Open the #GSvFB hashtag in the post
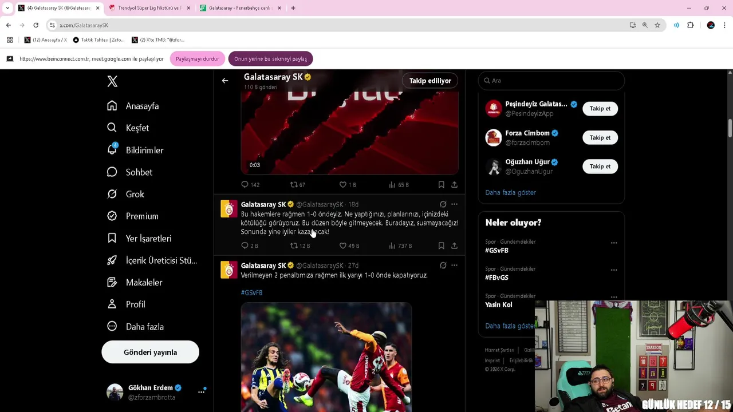Image resolution: width=733 pixels, height=412 pixels. click(251, 293)
